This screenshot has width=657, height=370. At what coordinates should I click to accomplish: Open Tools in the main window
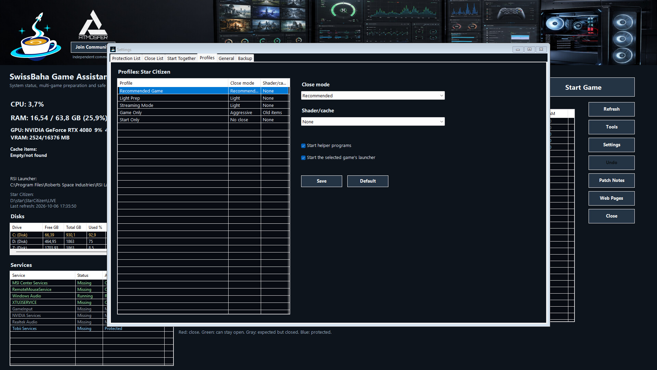tap(611, 127)
